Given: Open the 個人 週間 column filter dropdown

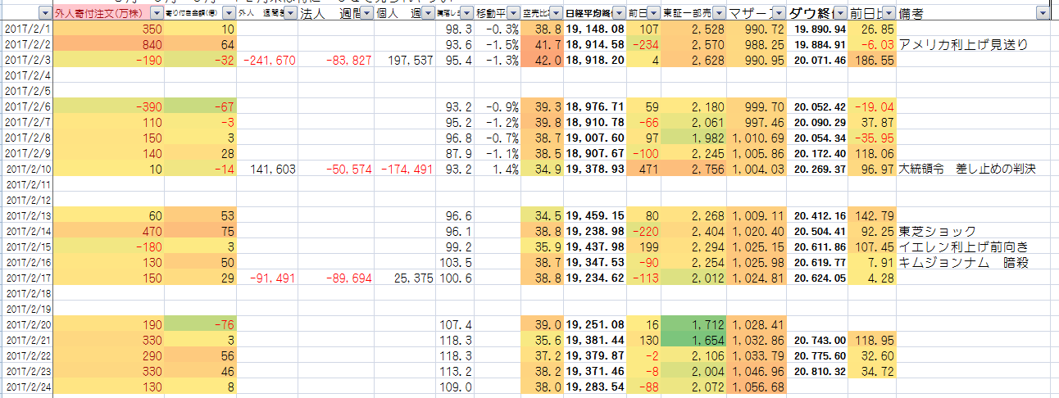Looking at the screenshot, I should click(x=427, y=13).
